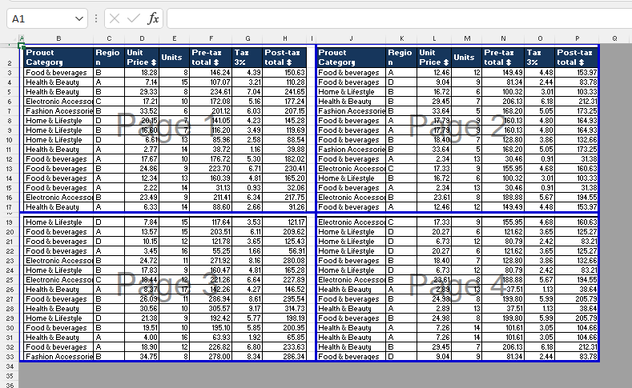Select row 17 via its row header
Screen dimensions: 632x388
[10, 207]
